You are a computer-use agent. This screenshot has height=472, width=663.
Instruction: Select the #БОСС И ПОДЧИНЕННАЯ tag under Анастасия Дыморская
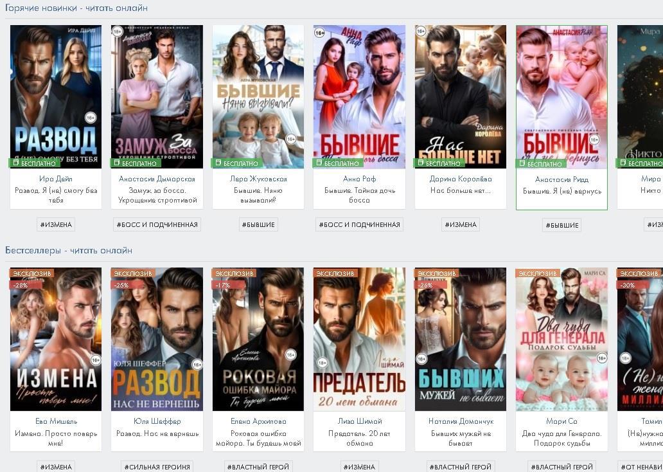tap(157, 224)
